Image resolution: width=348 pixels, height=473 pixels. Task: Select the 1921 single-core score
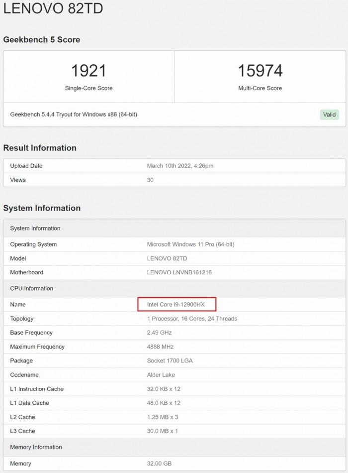coord(88,71)
